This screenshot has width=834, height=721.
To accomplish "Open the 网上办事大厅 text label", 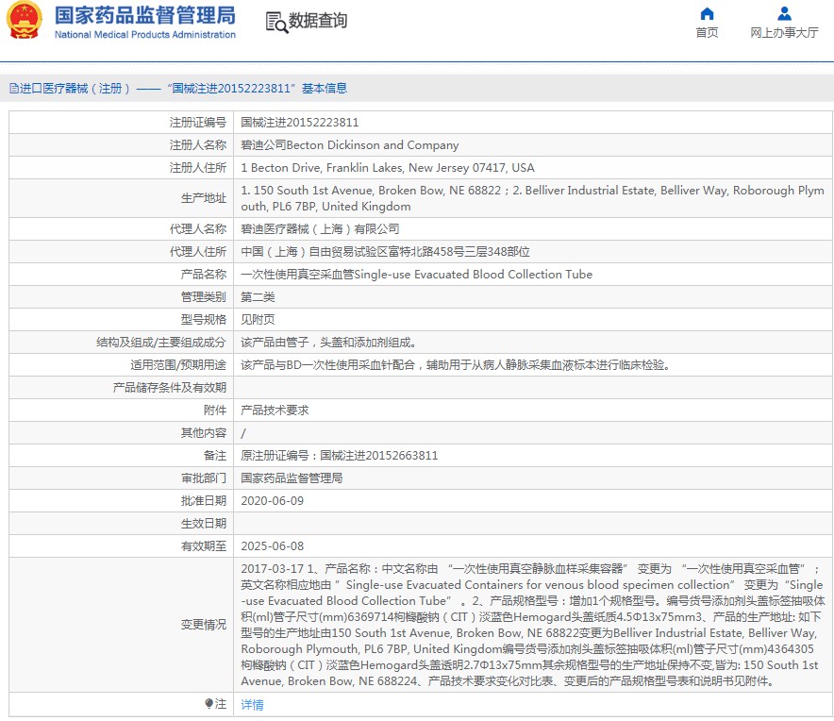I will coord(784,33).
